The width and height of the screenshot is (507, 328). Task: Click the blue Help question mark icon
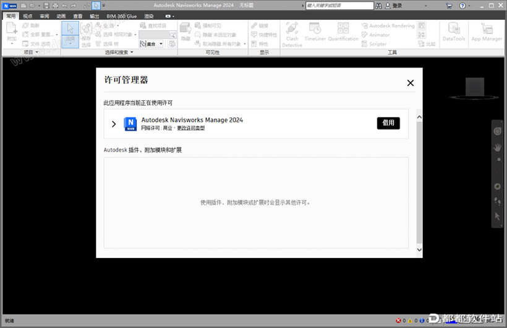[462, 6]
